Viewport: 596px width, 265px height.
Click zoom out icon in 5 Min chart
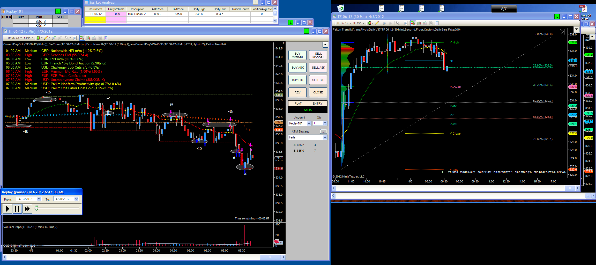coord(60,38)
